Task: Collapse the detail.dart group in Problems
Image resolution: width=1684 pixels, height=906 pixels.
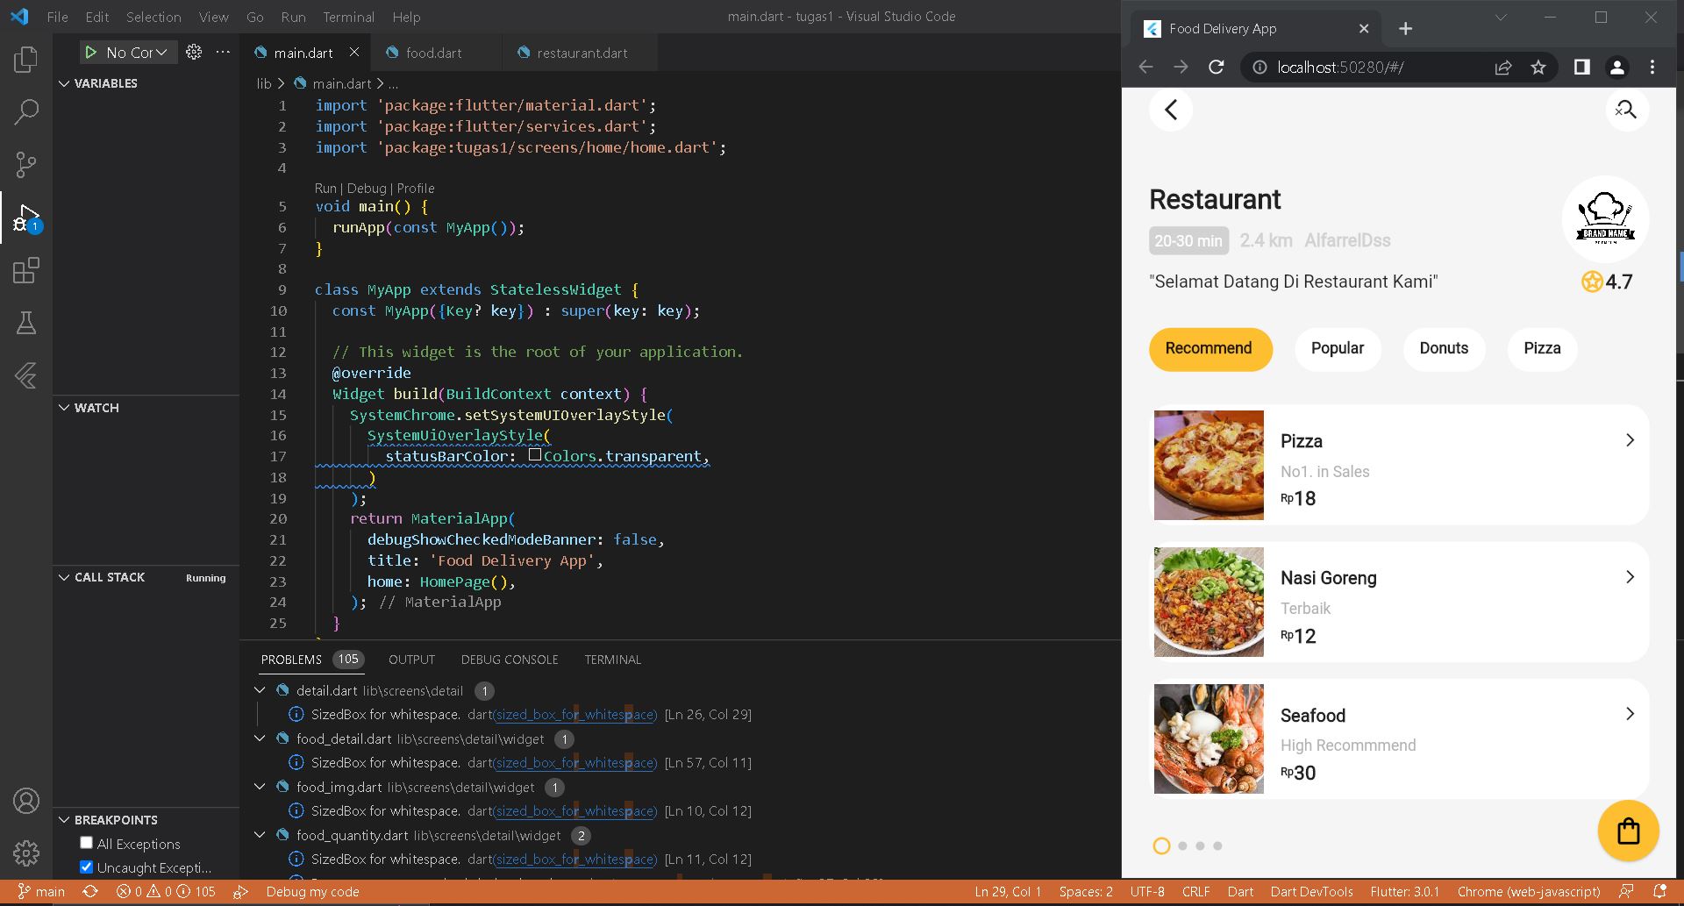Action: [x=260, y=690]
